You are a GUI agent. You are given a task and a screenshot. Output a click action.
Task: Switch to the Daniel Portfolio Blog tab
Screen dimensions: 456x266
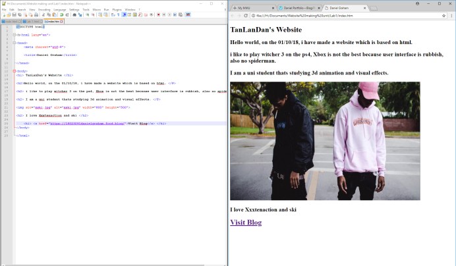tap(299, 8)
